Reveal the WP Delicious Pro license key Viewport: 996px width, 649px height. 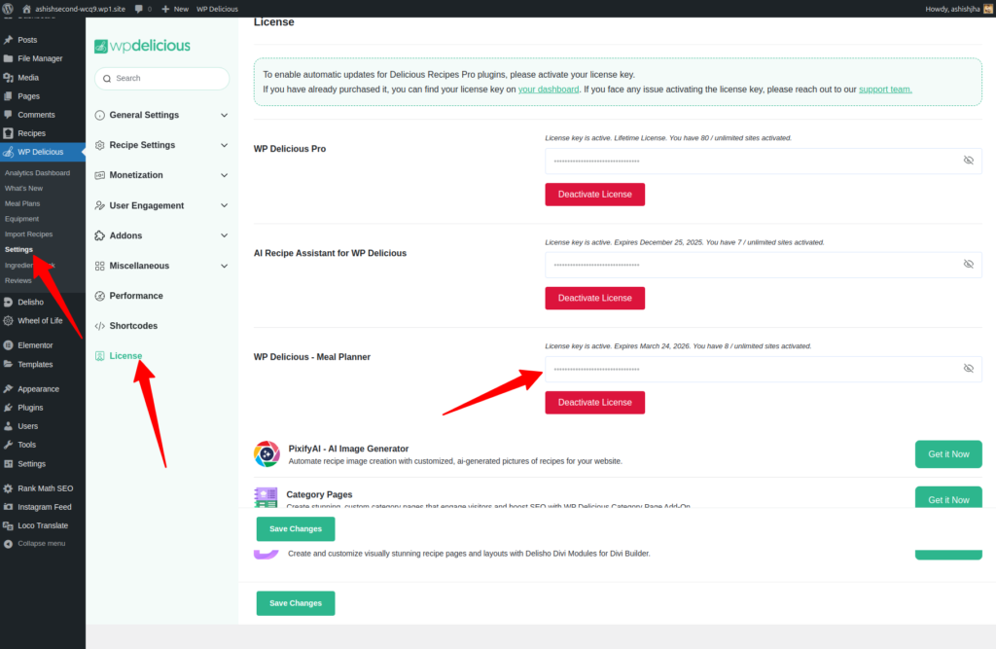pos(968,161)
